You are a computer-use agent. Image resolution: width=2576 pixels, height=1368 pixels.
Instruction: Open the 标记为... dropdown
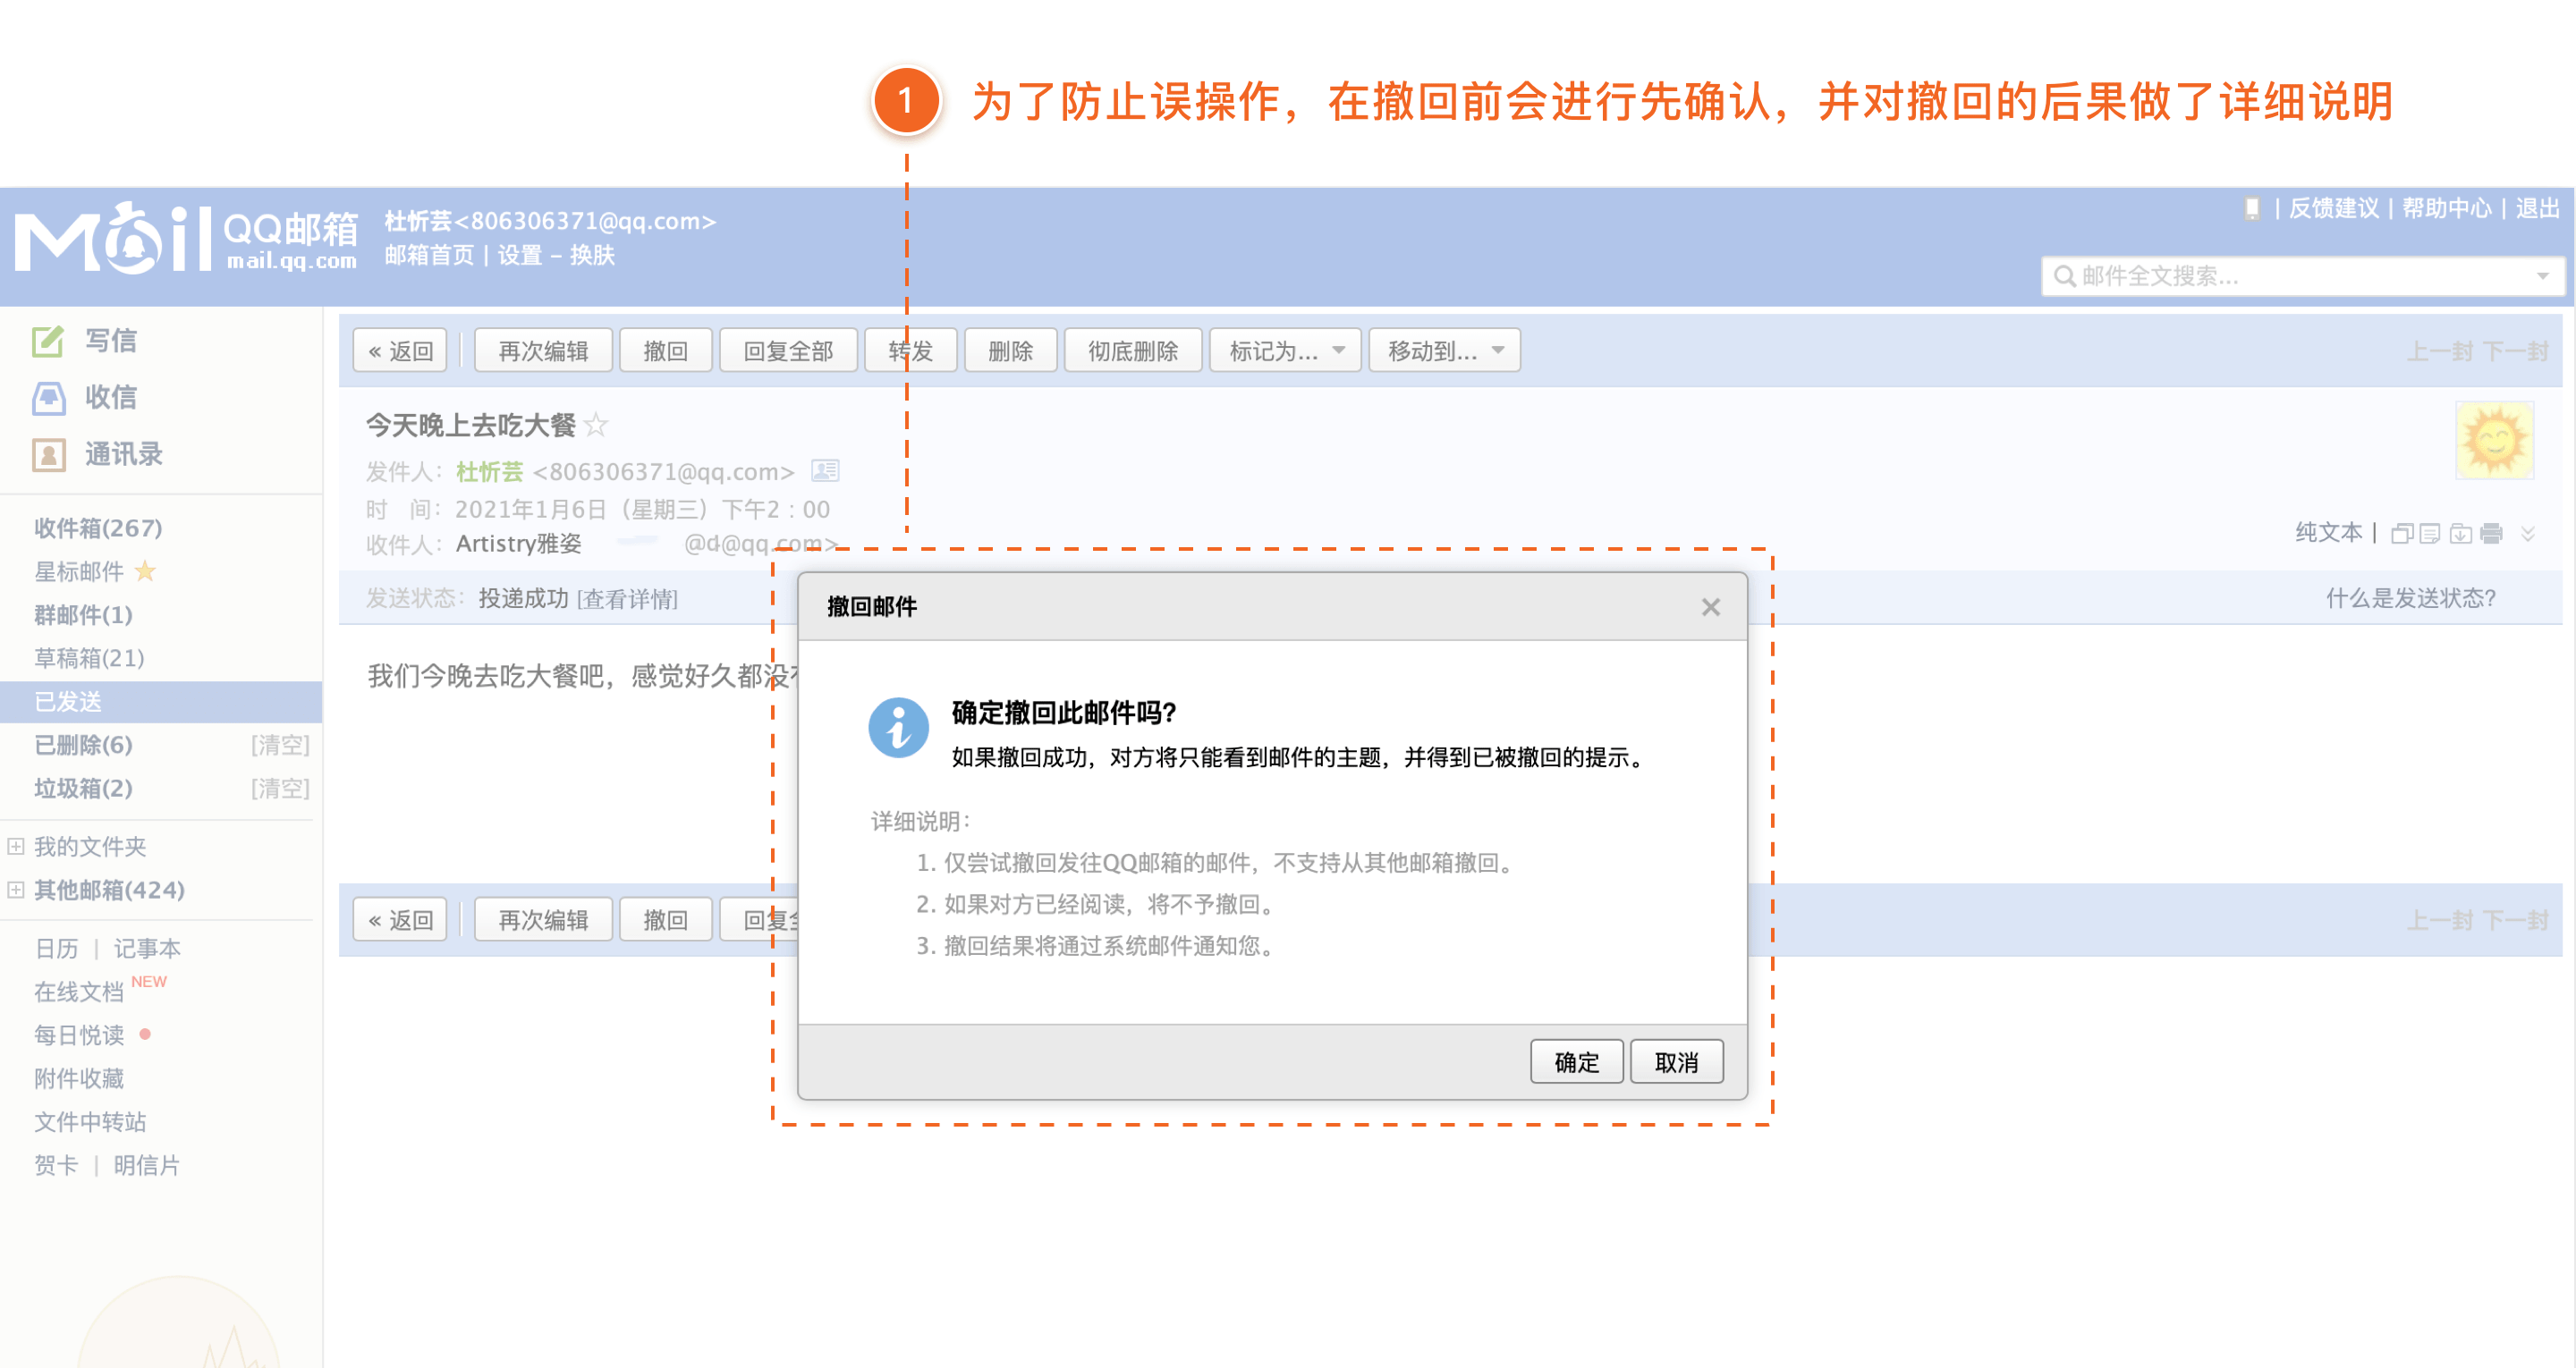1285,351
